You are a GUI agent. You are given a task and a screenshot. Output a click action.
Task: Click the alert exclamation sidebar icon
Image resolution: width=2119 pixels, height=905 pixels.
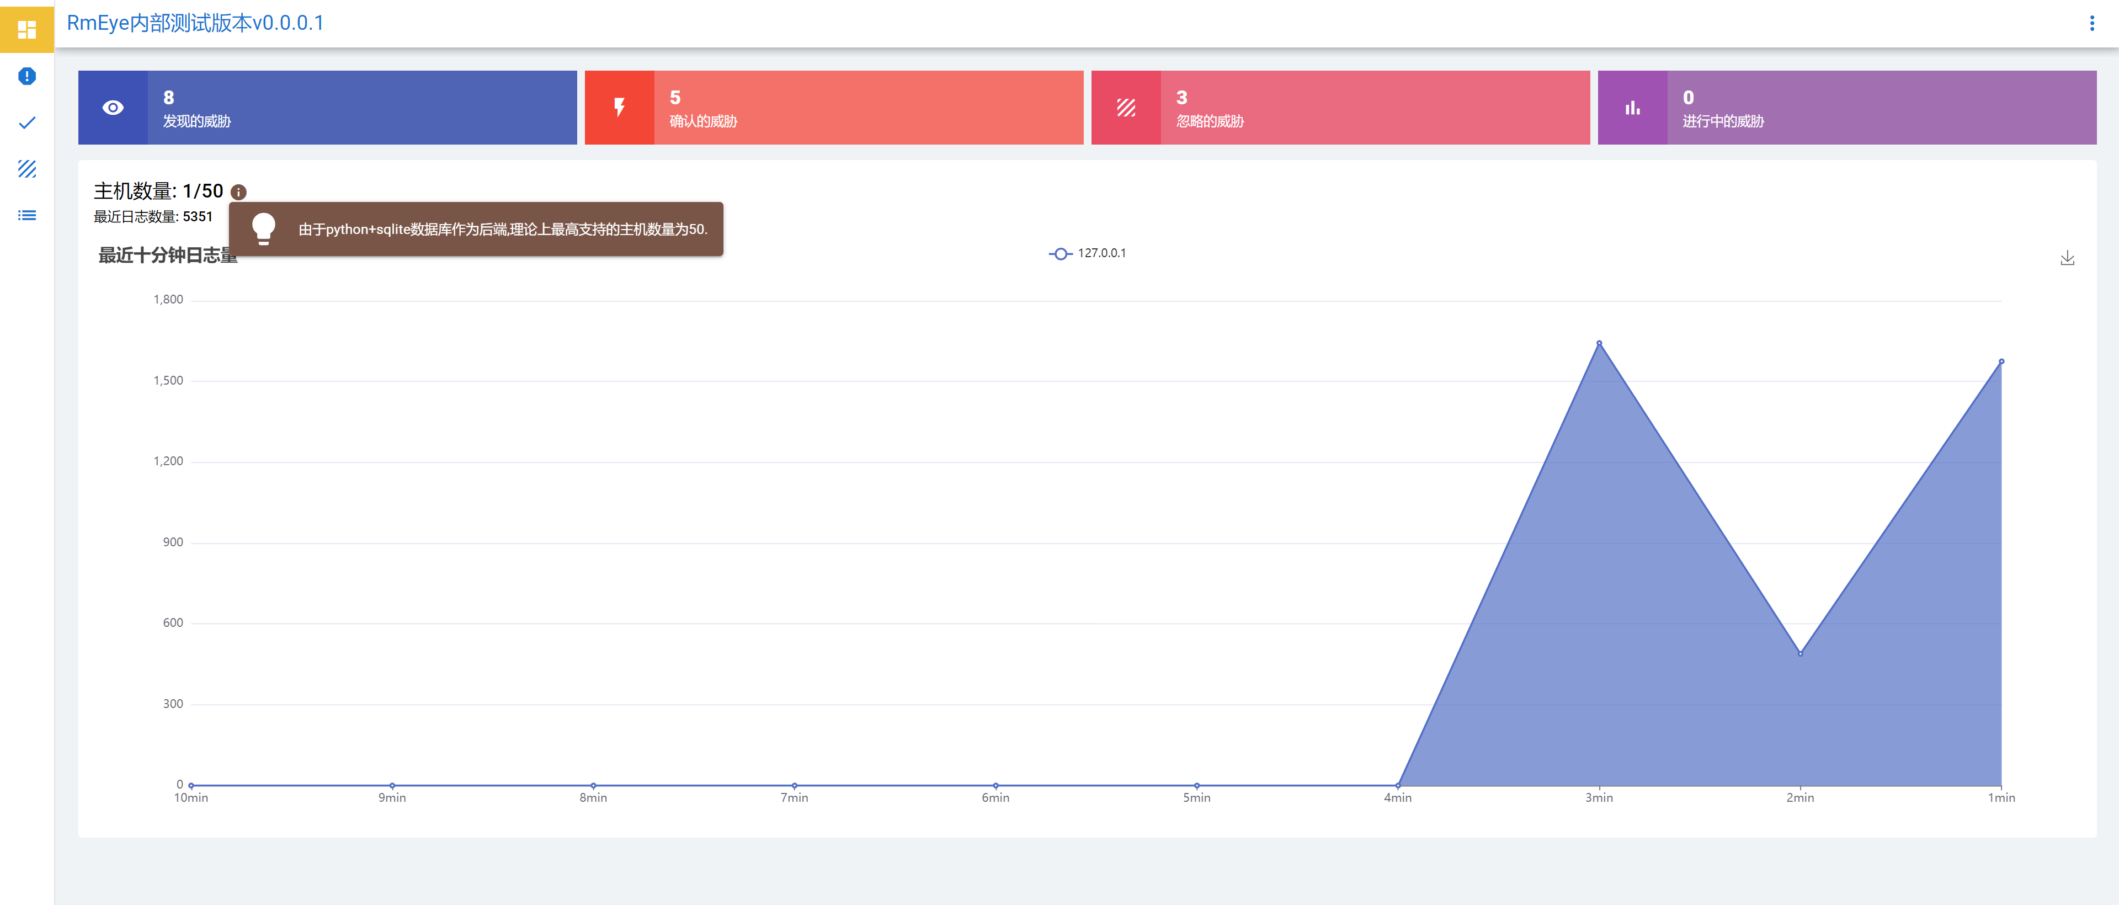[26, 77]
